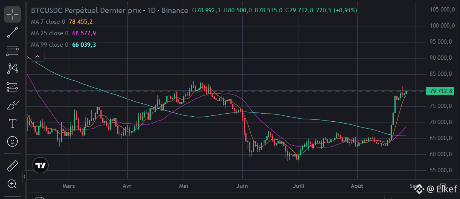
Task: Click the change value 720,5 (+0,91%)
Action: tap(336, 11)
